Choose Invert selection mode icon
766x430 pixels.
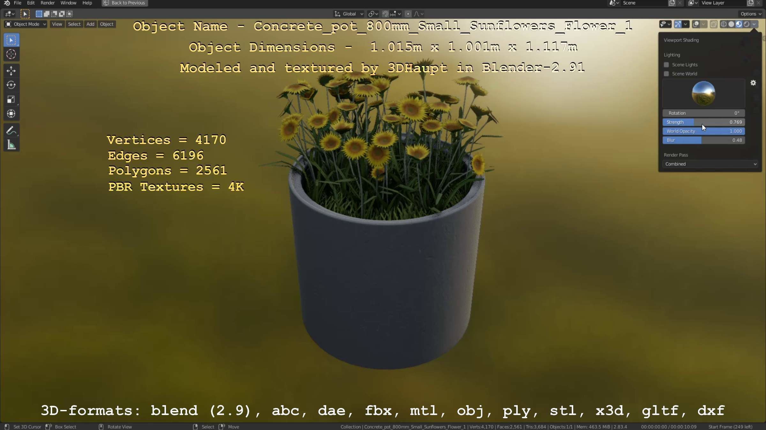[x=62, y=14]
